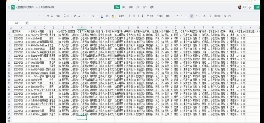264x123 pixels.
Task: Toggle Bold formatting
Action: click(84, 16)
